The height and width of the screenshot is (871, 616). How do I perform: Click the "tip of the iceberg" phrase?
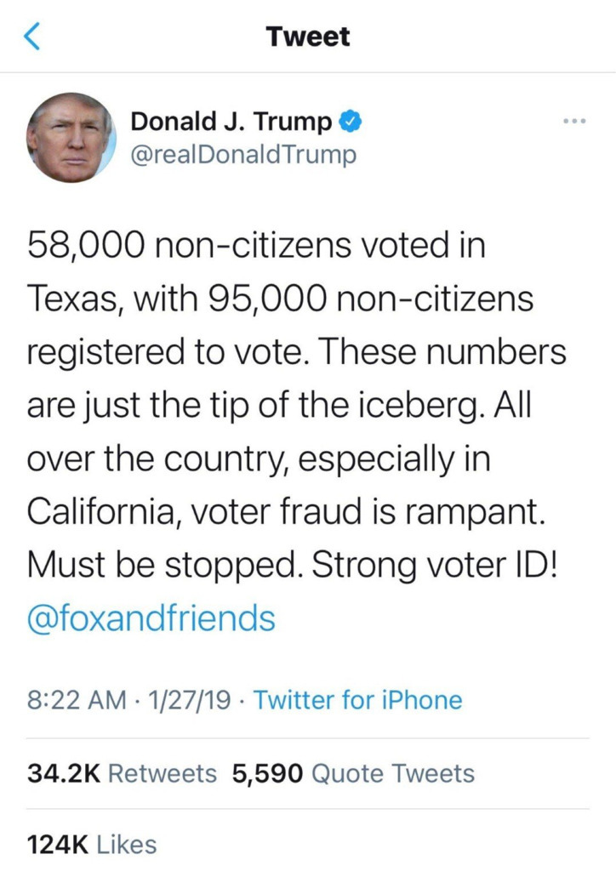347,404
